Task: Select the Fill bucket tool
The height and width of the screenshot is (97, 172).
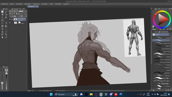Action: coord(2,26)
